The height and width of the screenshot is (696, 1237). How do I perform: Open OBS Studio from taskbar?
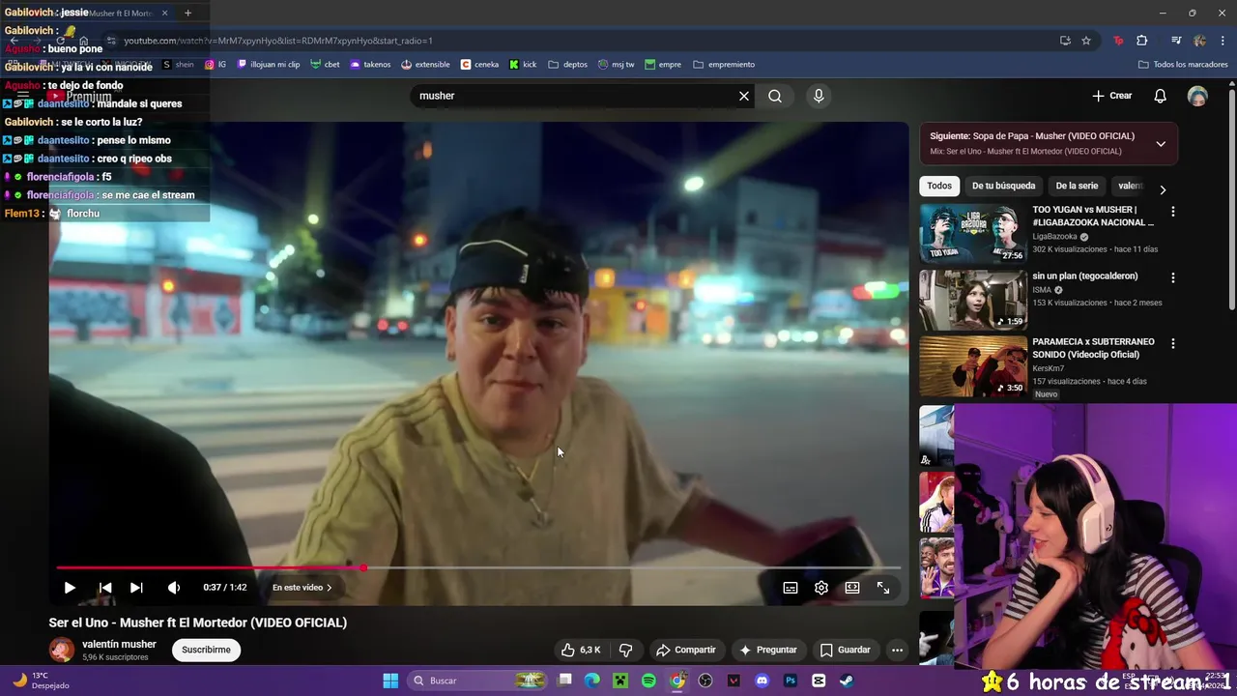click(x=705, y=681)
